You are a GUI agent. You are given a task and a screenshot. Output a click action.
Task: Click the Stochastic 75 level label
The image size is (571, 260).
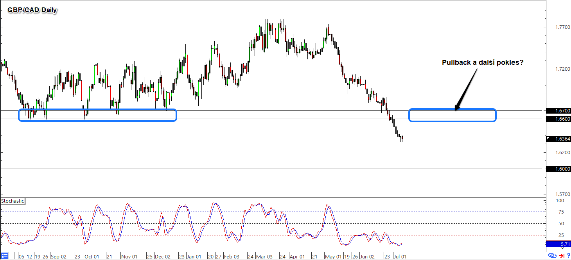561,212
